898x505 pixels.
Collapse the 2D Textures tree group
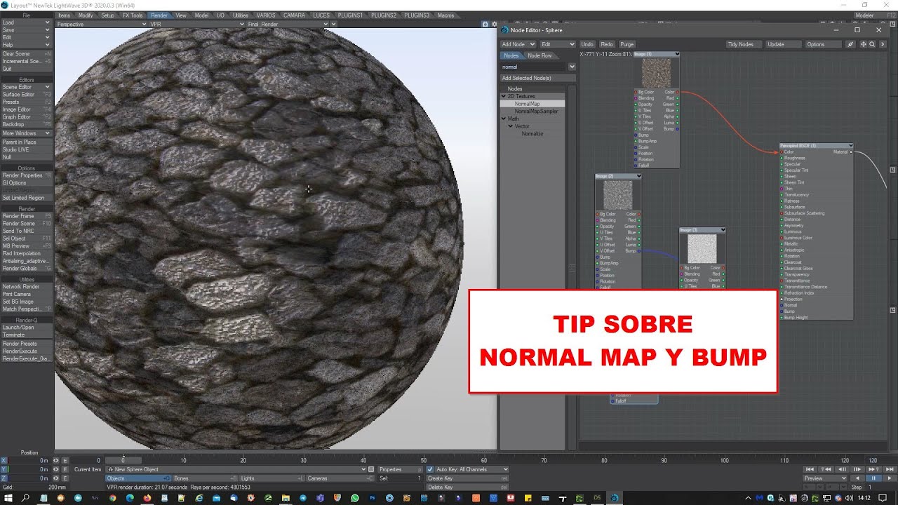[x=504, y=96]
